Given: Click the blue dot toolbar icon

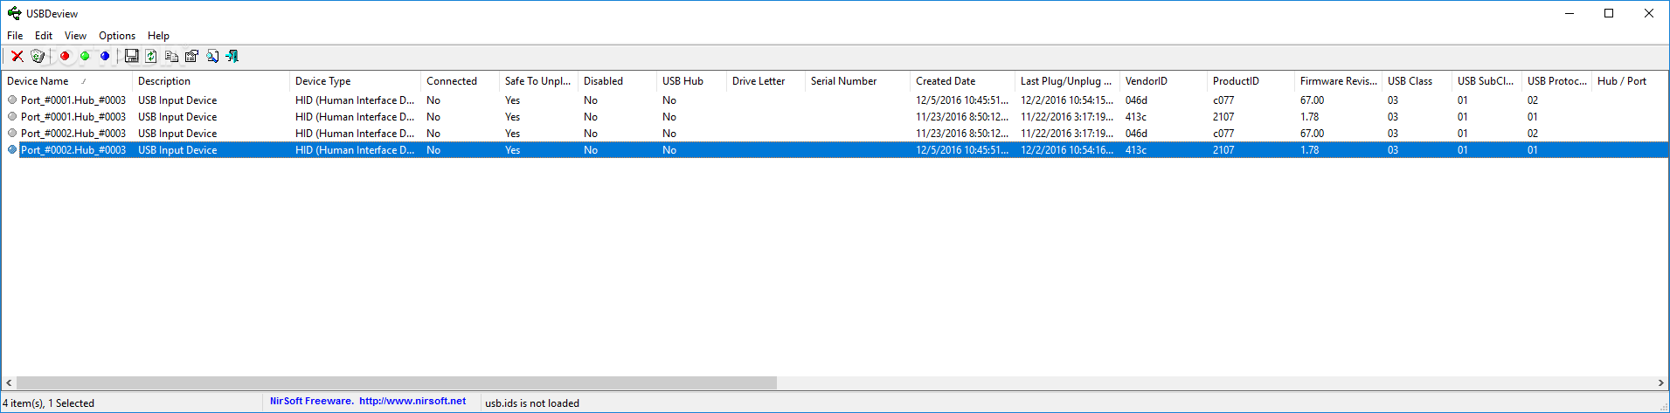Looking at the screenshot, I should [105, 56].
